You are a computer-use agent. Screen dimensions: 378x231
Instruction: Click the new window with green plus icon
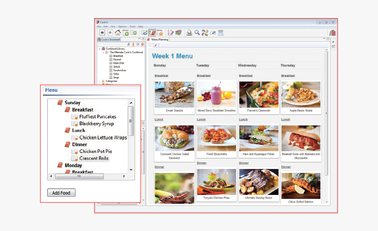[x=126, y=33]
